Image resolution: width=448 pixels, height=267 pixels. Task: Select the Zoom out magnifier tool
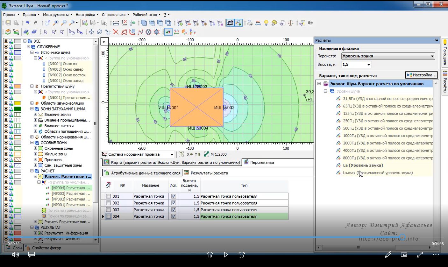point(64,23)
